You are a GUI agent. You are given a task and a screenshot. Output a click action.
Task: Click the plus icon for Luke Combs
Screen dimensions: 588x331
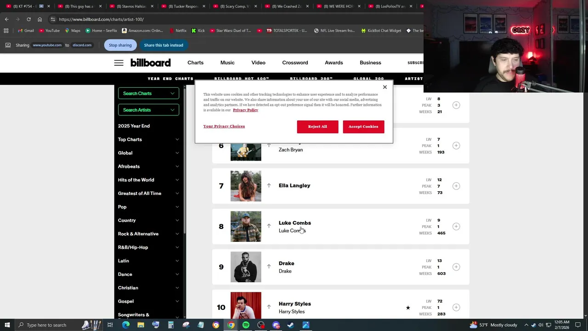coord(456,227)
